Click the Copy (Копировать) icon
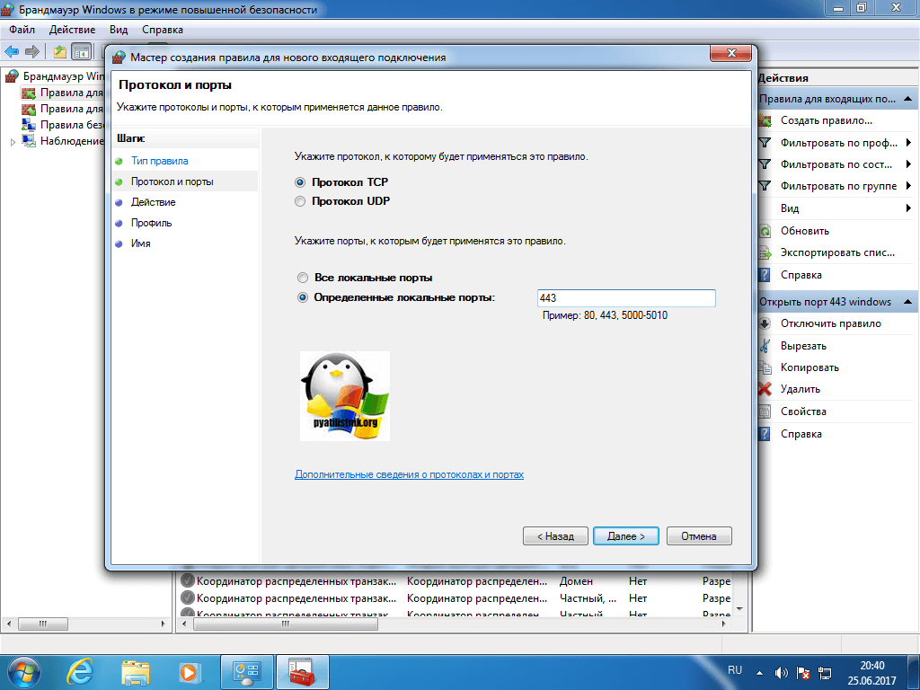920x690 pixels. pos(765,367)
